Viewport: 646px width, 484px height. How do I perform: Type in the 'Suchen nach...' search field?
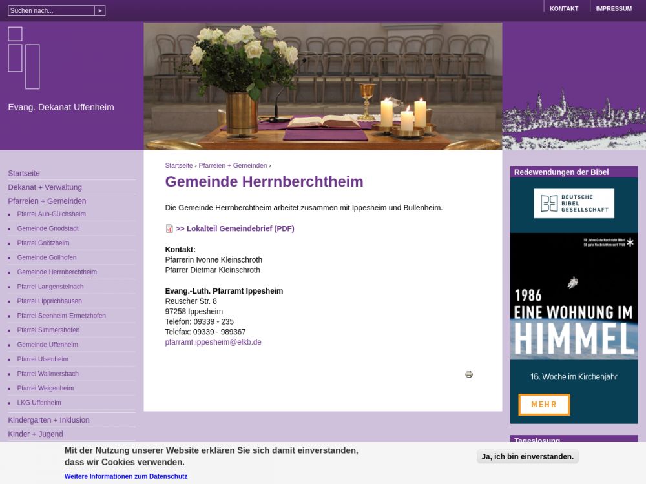51,11
